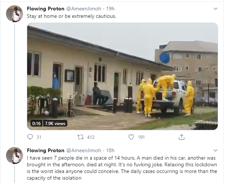Retweet the tweet with 412 retweets
This screenshot has height=183, width=230.
(80, 137)
